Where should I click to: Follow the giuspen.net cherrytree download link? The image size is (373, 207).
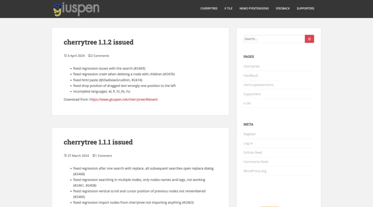[123, 100]
